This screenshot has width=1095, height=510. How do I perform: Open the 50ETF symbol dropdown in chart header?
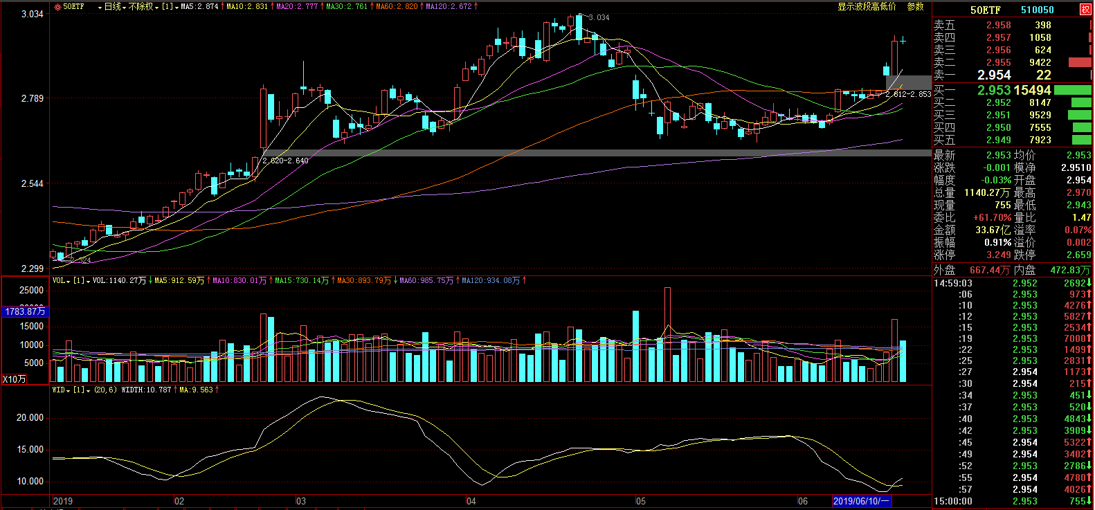click(100, 7)
